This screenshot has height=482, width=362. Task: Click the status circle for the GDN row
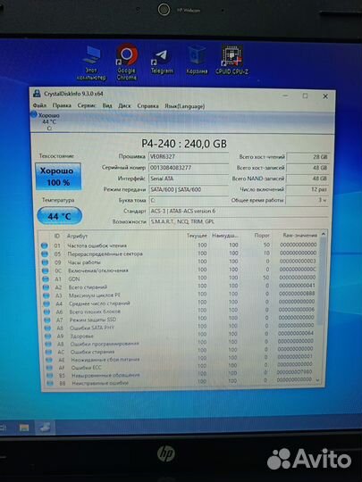click(46, 278)
